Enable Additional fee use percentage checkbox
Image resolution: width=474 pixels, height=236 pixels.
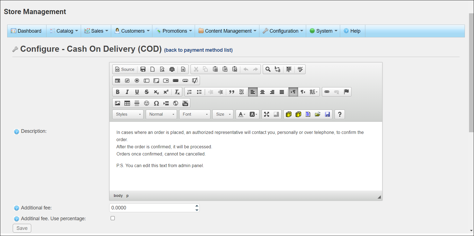[113, 218]
